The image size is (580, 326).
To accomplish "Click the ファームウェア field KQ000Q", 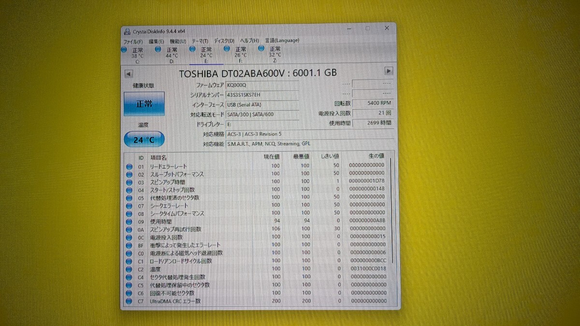I will pyautogui.click(x=261, y=85).
